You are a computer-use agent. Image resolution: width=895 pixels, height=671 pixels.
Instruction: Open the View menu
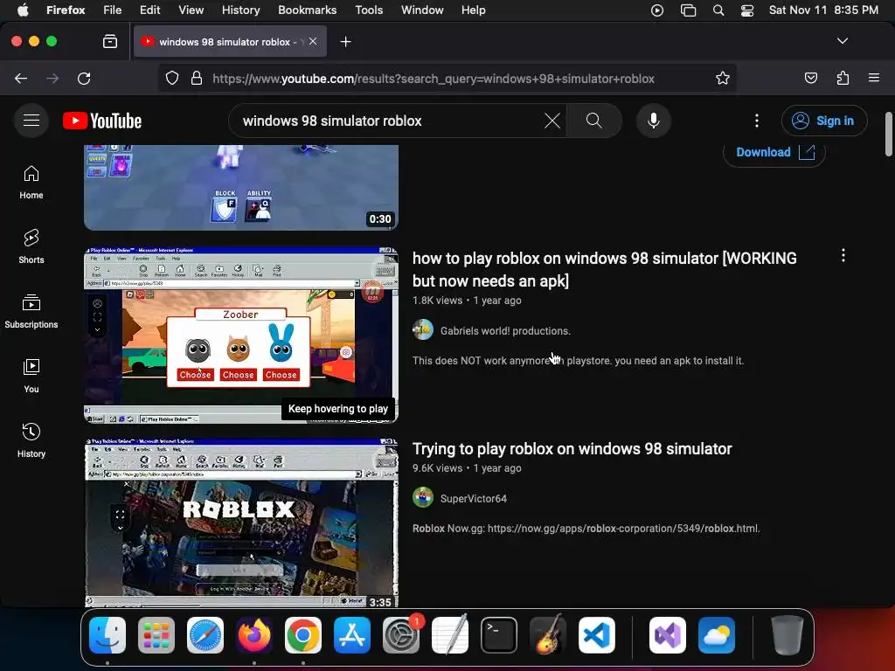[191, 10]
